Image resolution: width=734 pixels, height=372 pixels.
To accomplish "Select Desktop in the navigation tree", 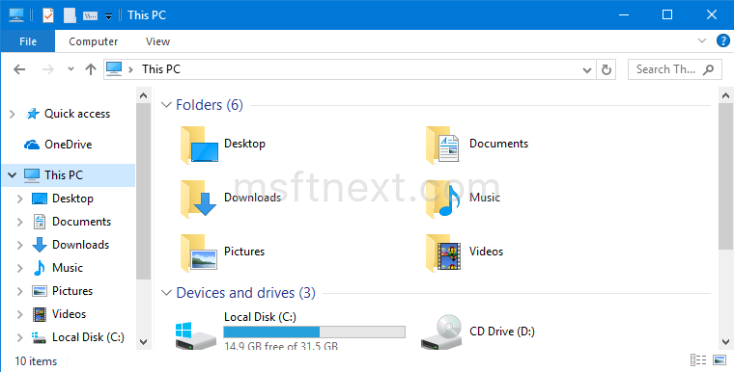I will pyautogui.click(x=72, y=199).
